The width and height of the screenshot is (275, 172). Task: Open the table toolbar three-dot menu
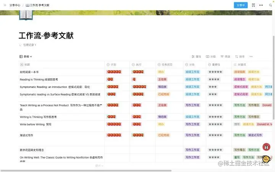251,57
